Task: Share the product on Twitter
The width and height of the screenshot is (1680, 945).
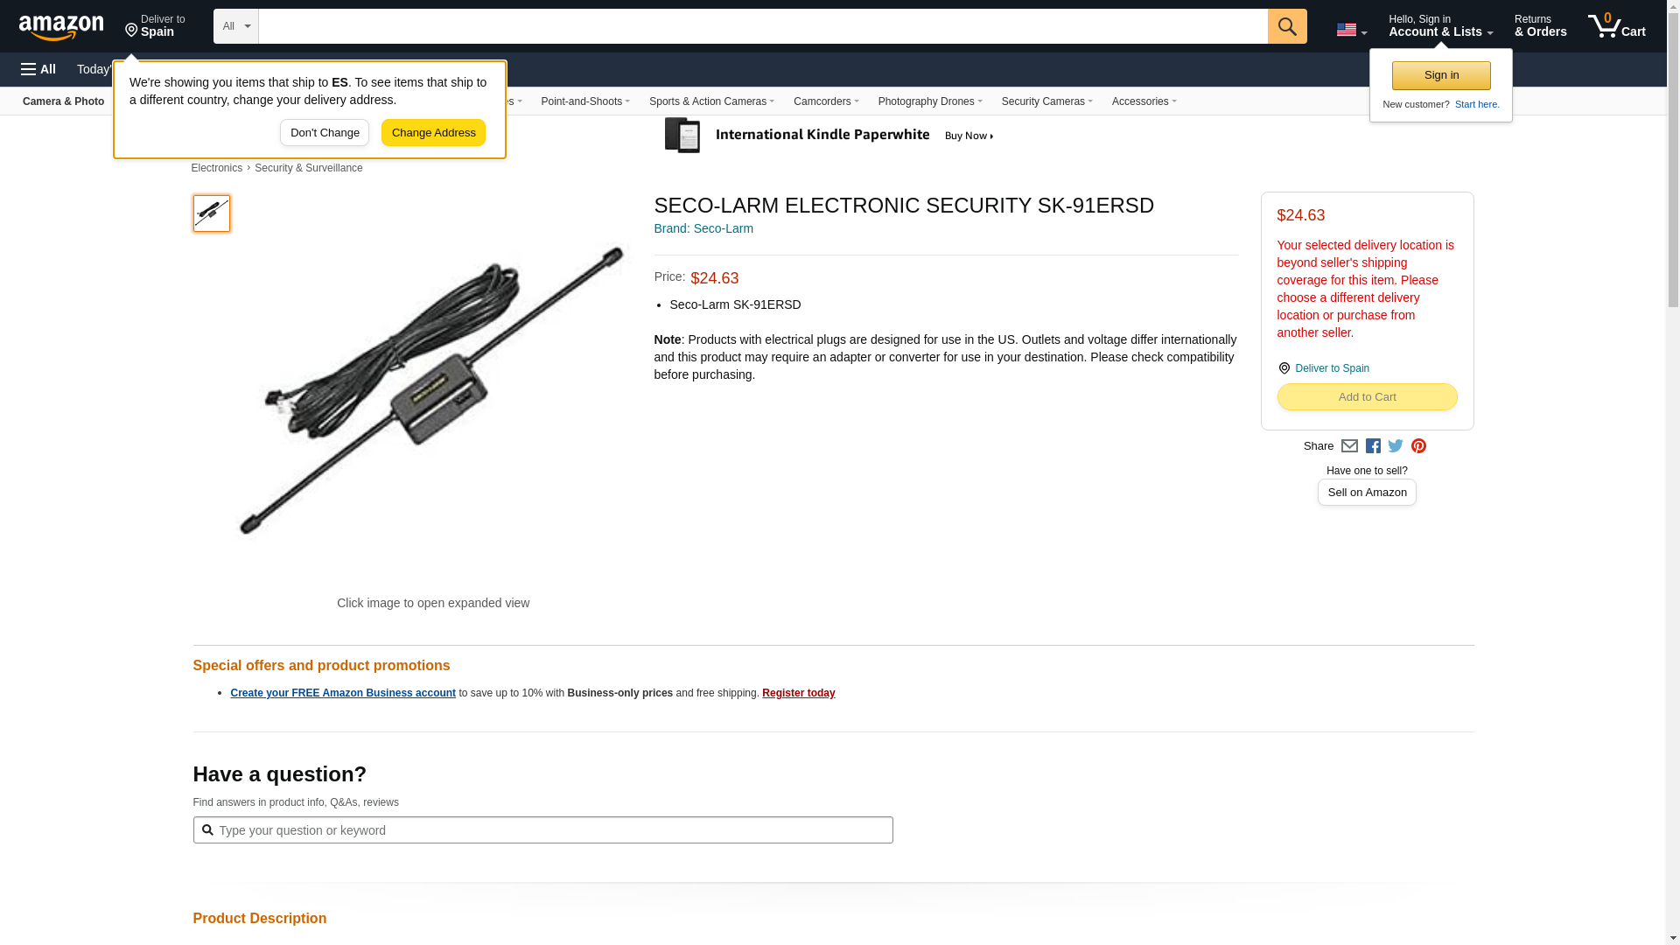Action: (1396, 446)
